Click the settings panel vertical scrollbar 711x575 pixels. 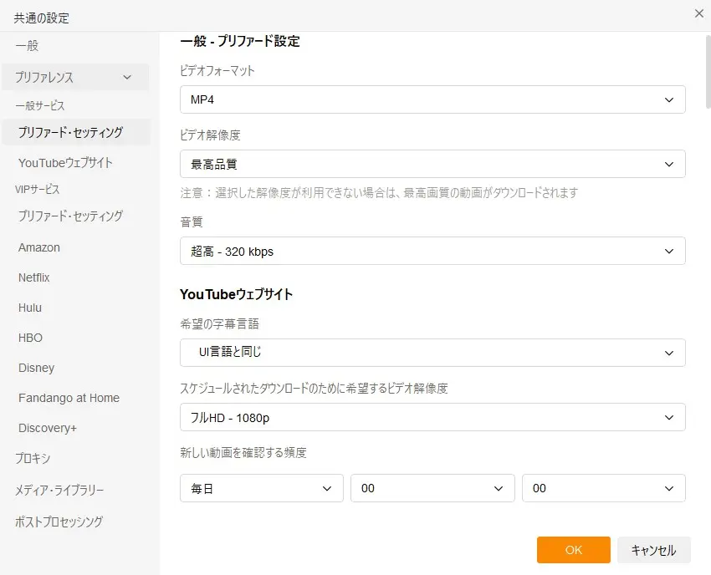pos(708,72)
